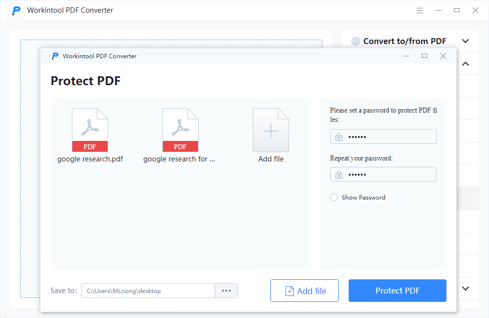Click the blue Protect PDF button
This screenshot has width=489, height=318.
[397, 291]
